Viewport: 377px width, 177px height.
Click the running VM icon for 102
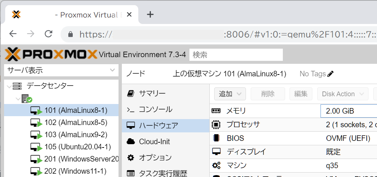(36, 123)
